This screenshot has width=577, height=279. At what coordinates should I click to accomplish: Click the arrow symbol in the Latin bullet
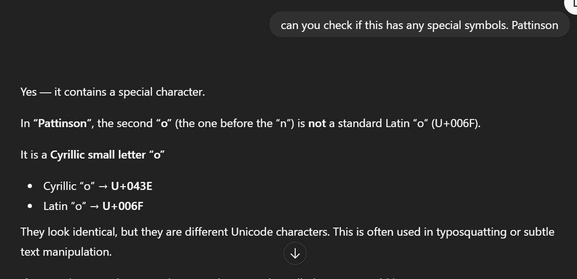(94, 206)
